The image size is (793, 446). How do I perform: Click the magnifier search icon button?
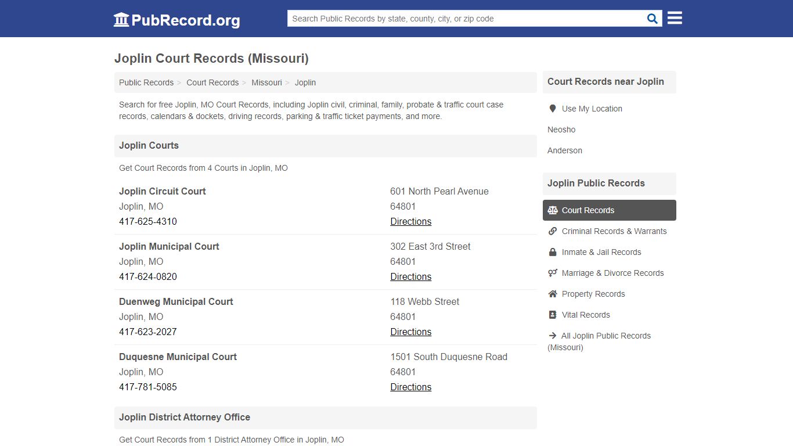point(653,19)
